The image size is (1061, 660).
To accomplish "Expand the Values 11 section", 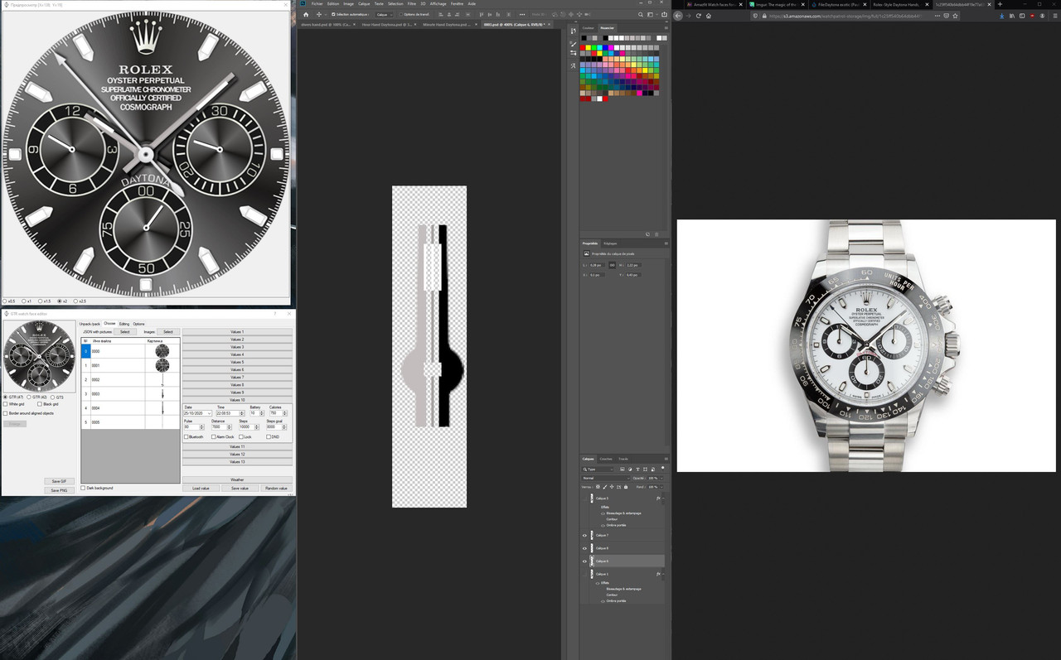I will (237, 446).
